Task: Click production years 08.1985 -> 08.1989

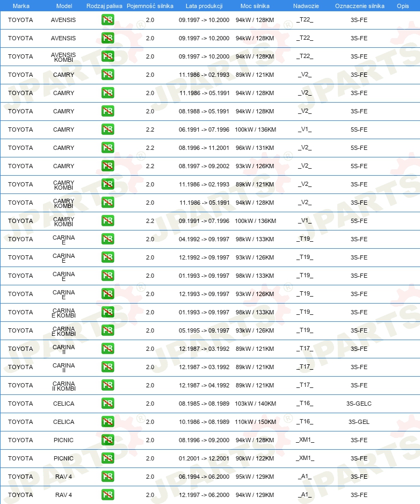Action: 204,404
